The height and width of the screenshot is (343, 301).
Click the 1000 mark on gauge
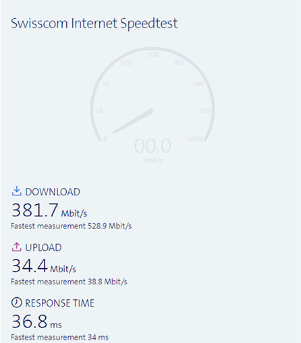194,139
